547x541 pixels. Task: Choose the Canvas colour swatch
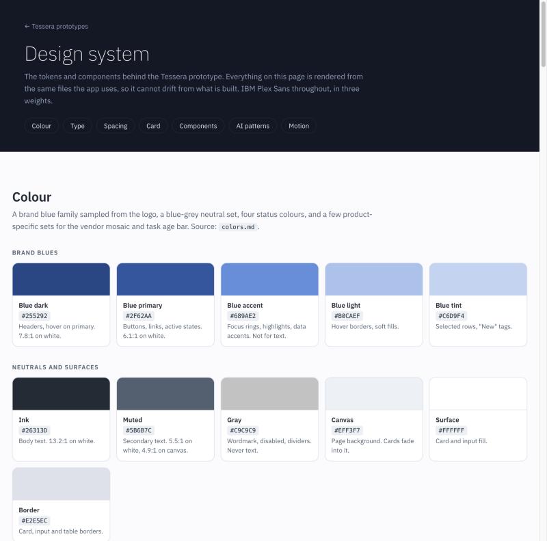pyautogui.click(x=373, y=394)
